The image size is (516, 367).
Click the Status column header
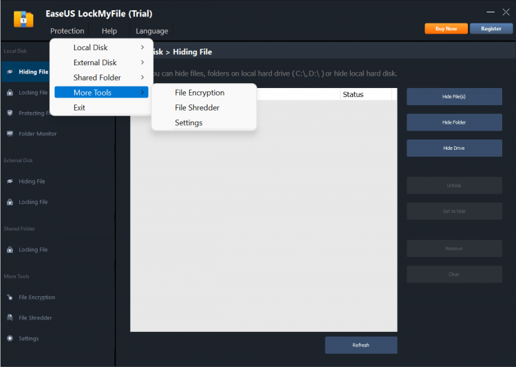tap(353, 95)
